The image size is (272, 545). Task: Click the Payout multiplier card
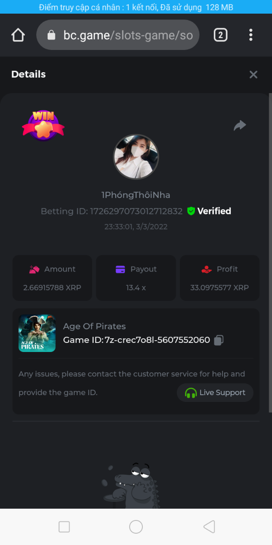click(x=136, y=278)
